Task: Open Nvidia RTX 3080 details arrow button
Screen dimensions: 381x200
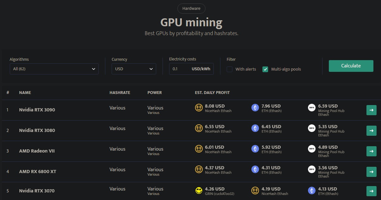Action: [372, 131]
